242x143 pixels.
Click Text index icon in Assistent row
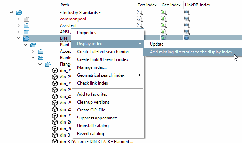coord(140,25)
